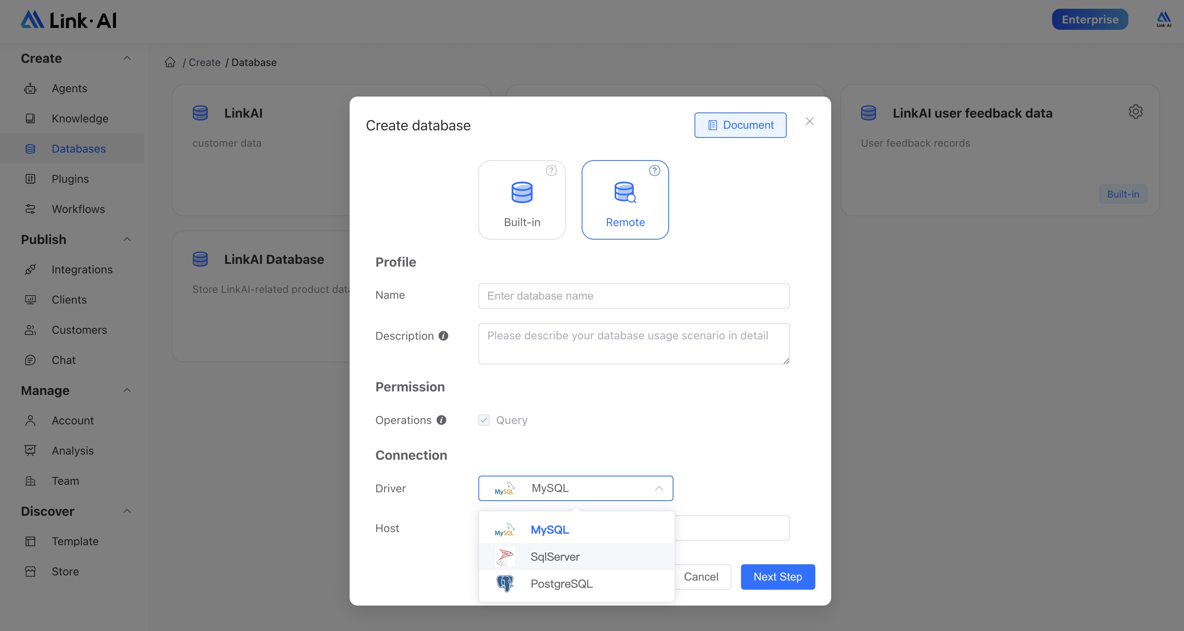
Task: Click the Workflows icon in sidebar
Action: [x=30, y=209]
